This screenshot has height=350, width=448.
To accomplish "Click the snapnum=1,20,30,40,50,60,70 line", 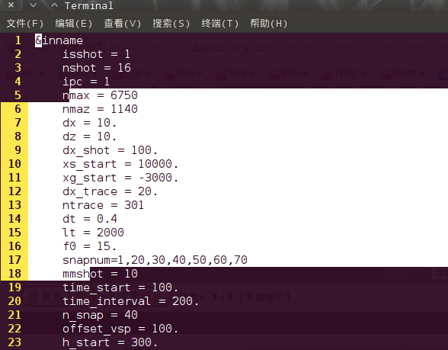I will point(155,260).
